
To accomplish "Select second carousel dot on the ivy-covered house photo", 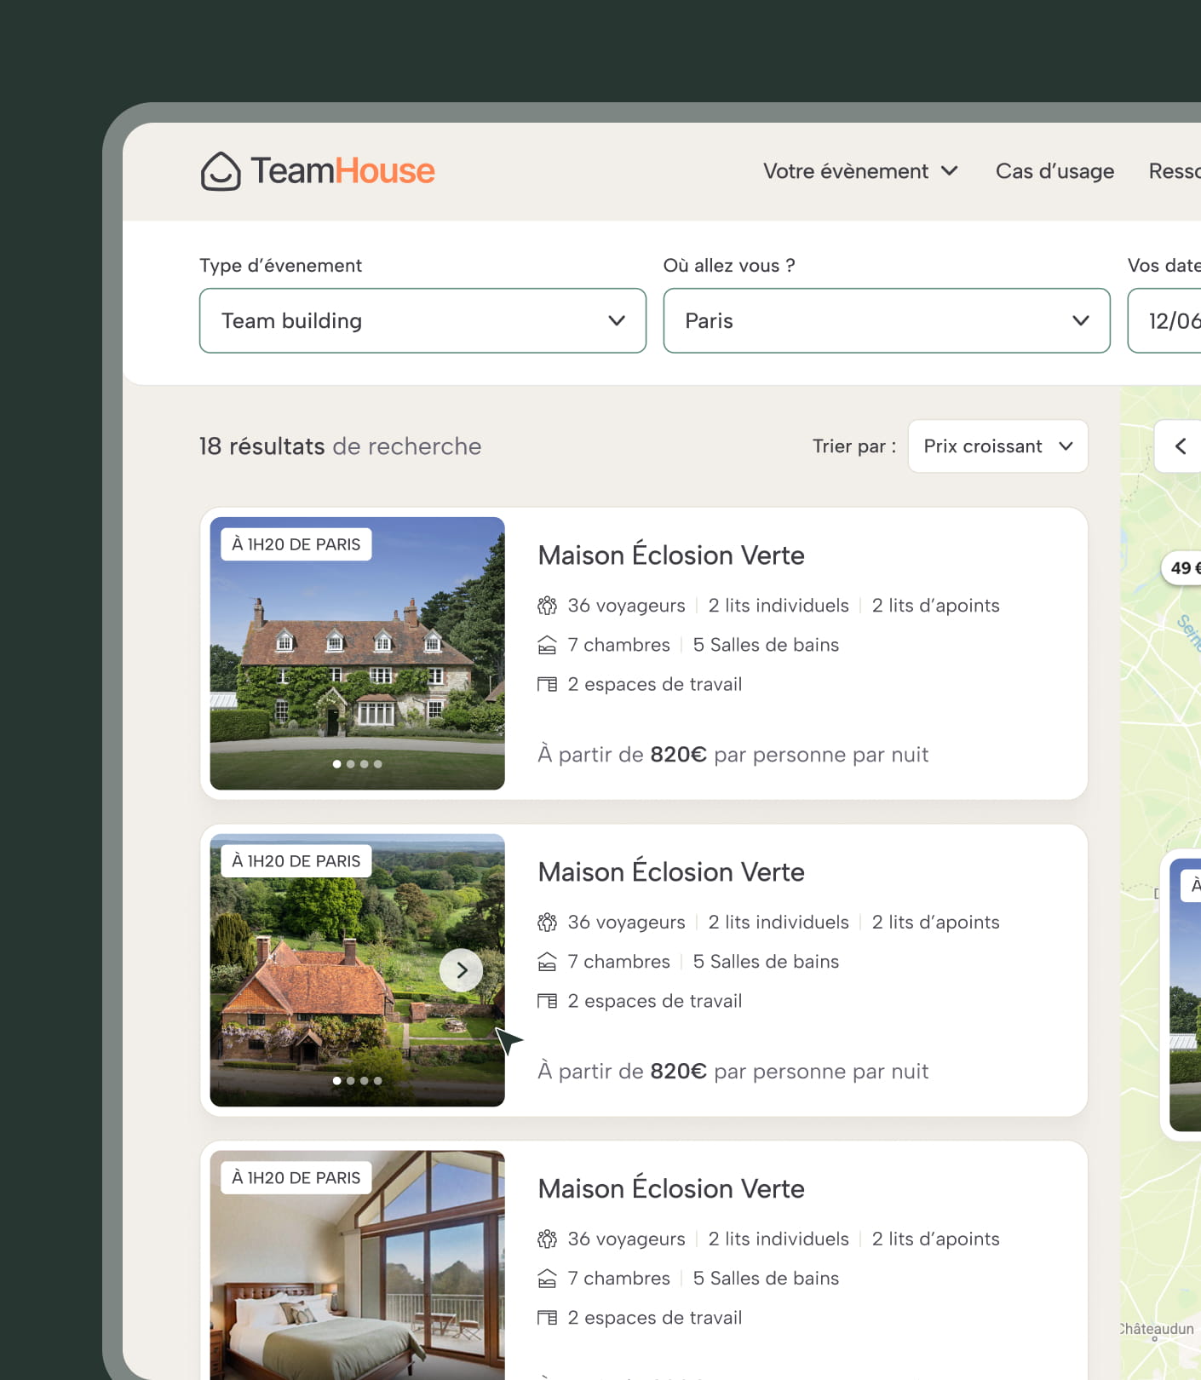I will [x=351, y=764].
